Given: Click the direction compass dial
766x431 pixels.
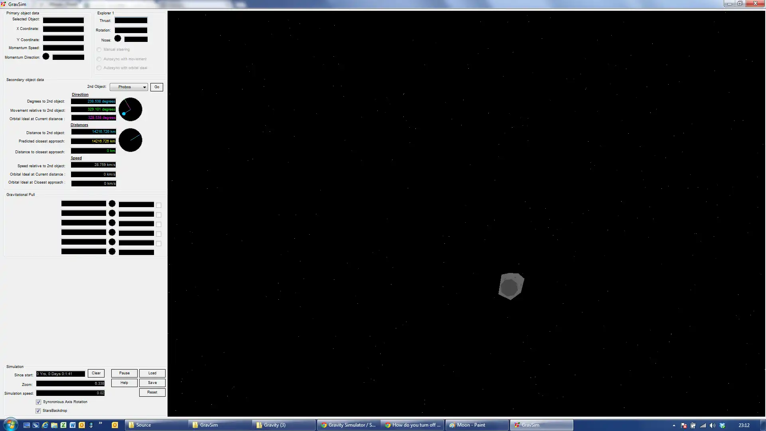Looking at the screenshot, I should click(130, 109).
